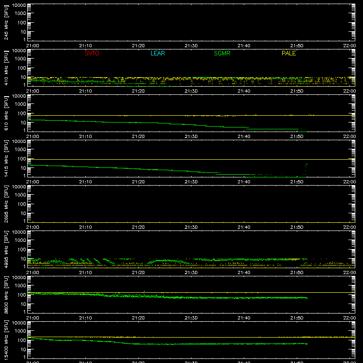Click the 100 tick value on 610 MHz axis
The height and width of the screenshot is (363, 363).
pyautogui.click(x=22, y=113)
